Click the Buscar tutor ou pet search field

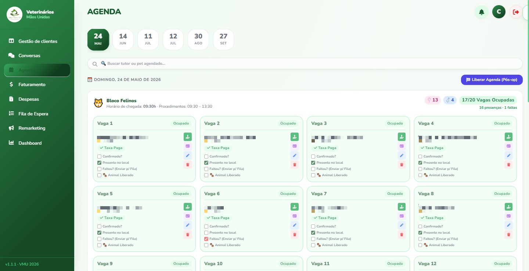305,63
